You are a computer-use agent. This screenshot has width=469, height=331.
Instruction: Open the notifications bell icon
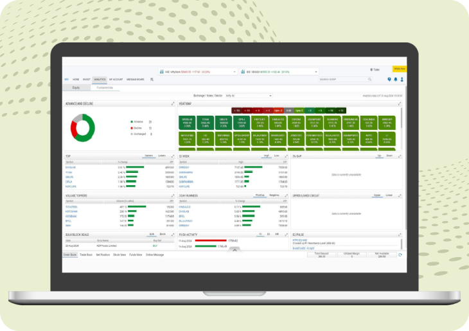tap(396, 80)
